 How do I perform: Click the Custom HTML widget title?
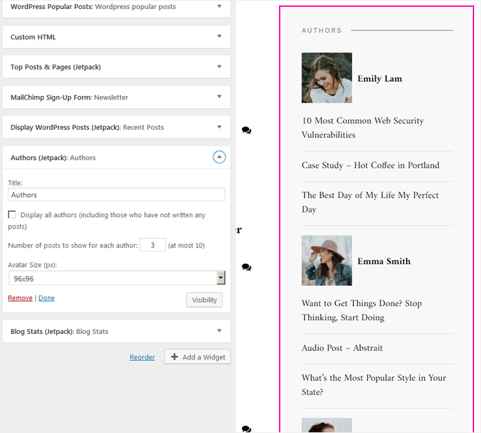[33, 37]
